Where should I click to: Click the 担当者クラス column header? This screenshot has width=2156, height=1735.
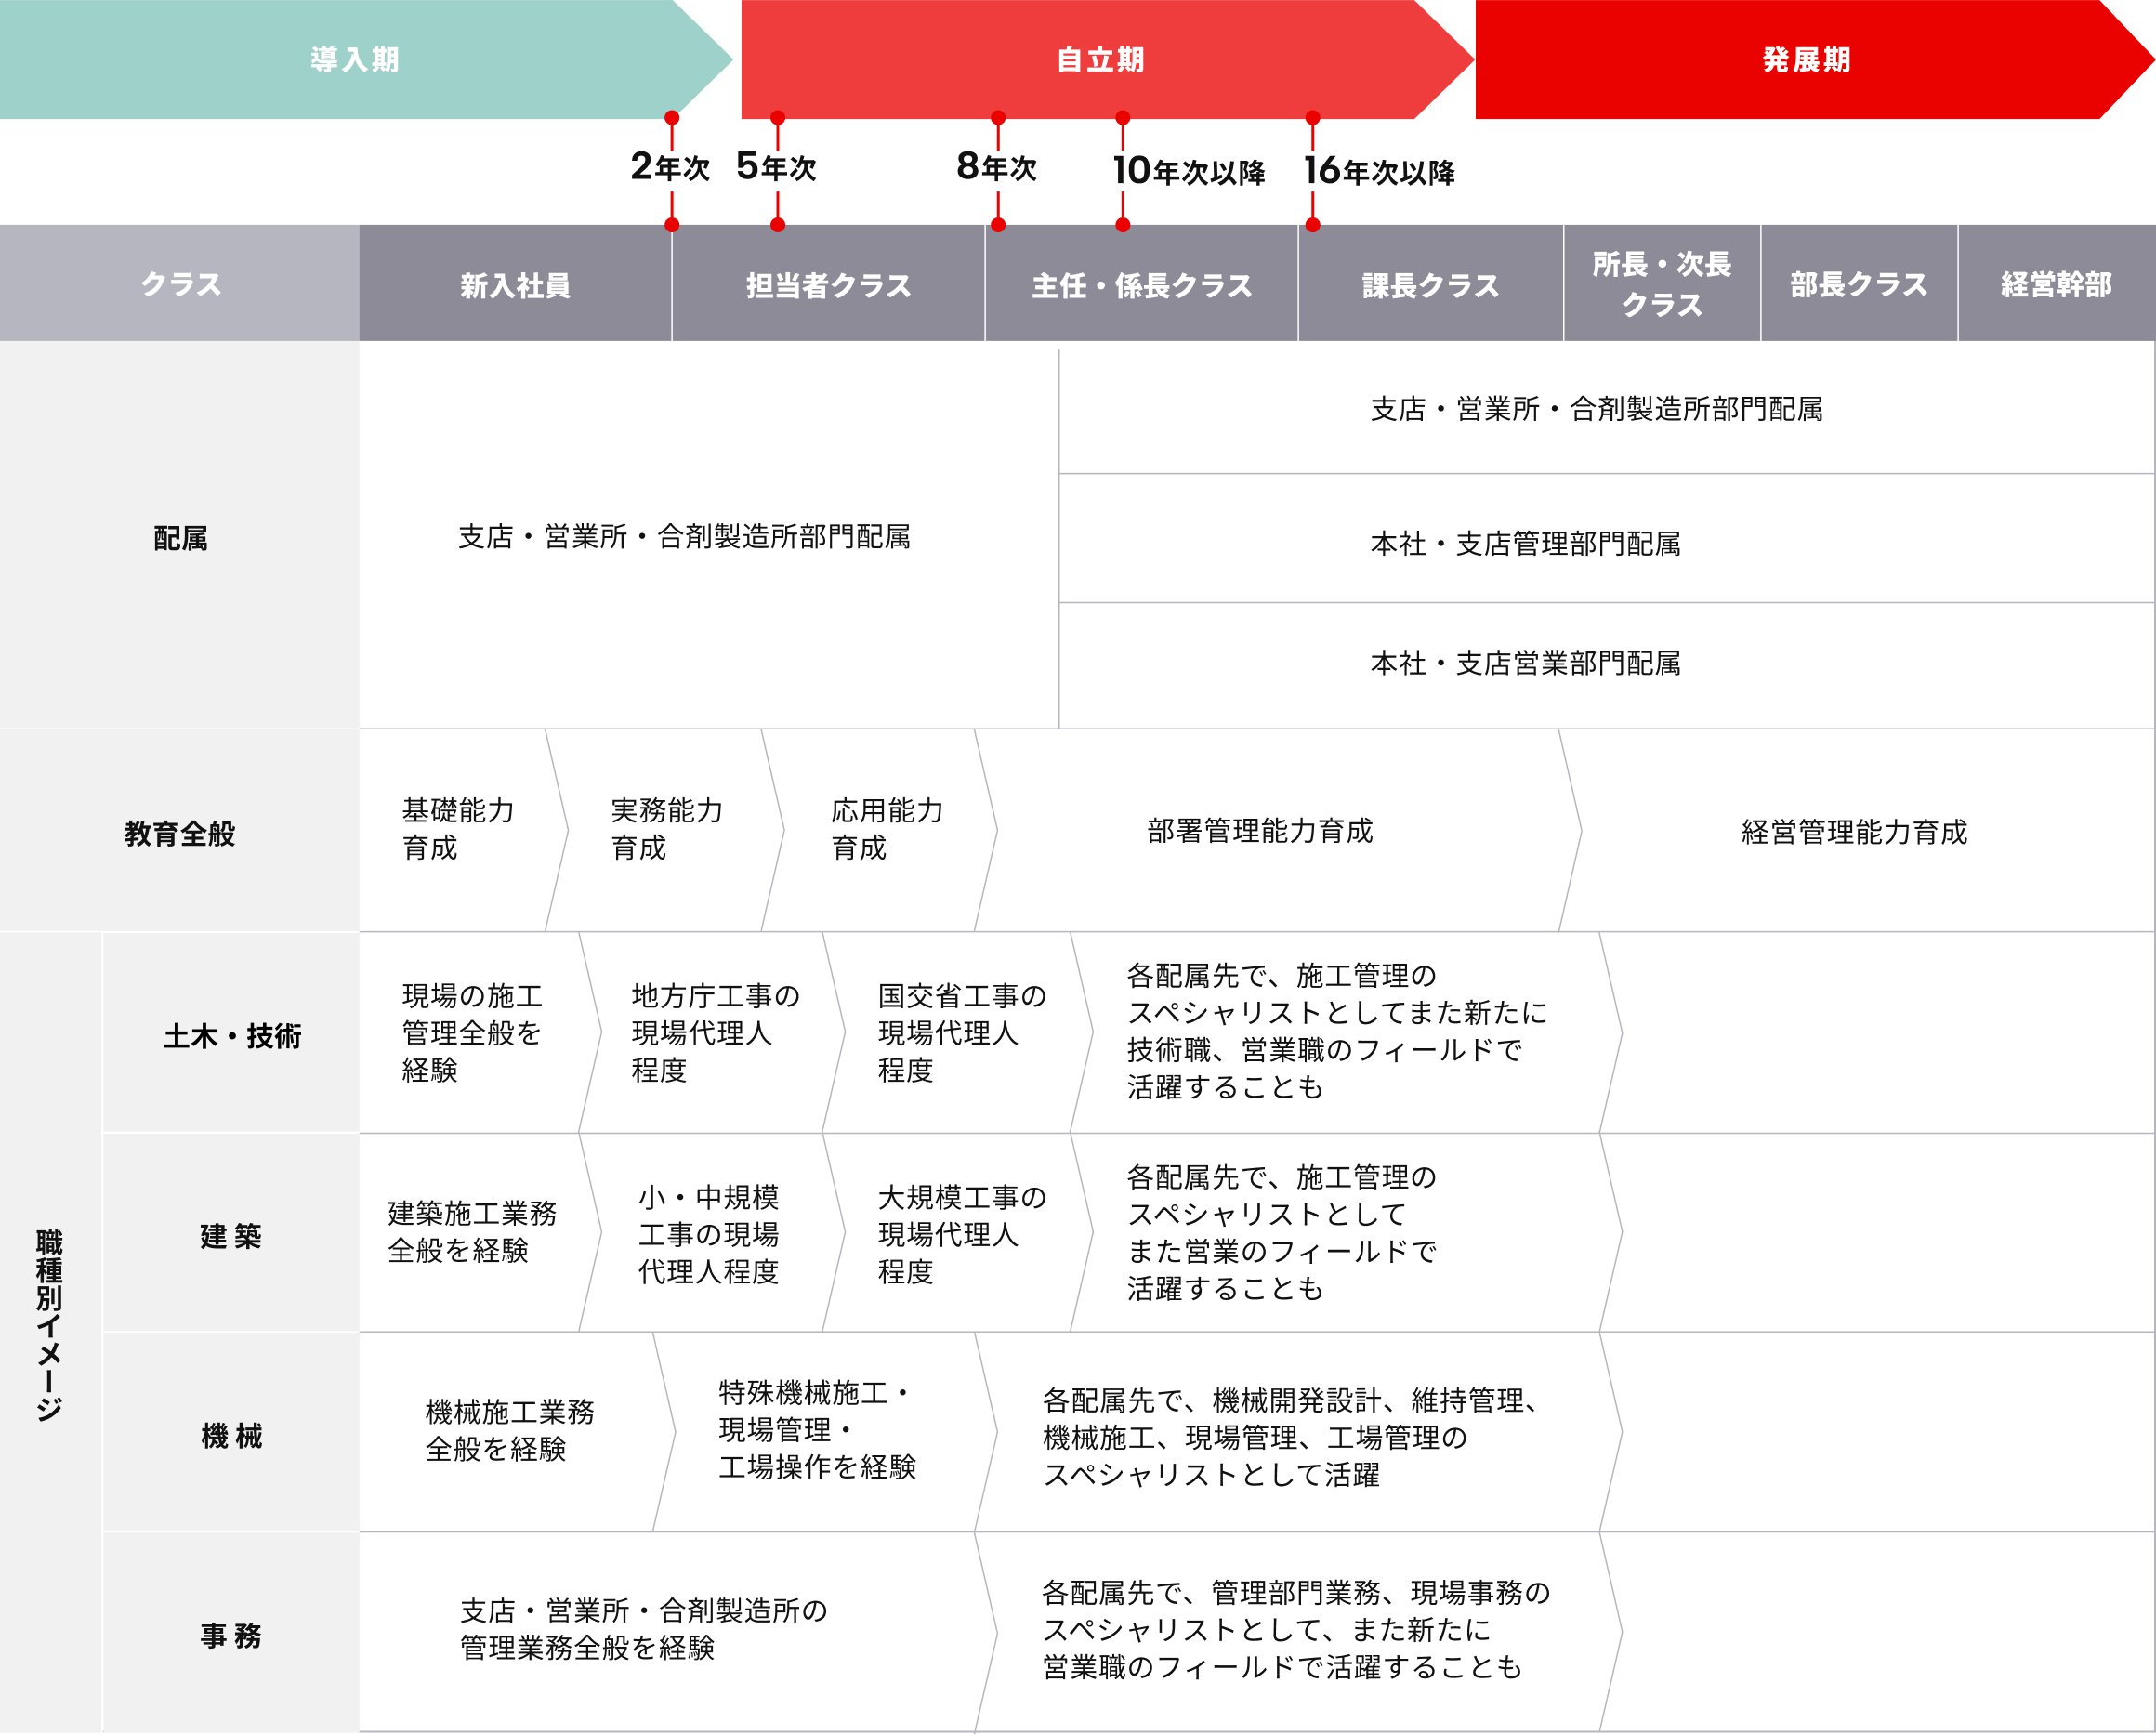pos(828,286)
